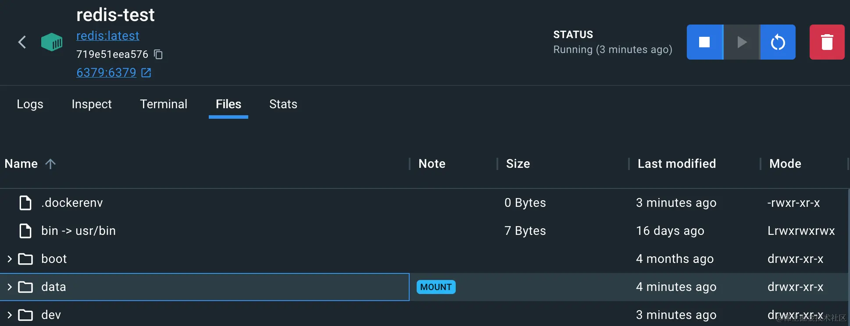Click the Running status text
This screenshot has width=850, height=326.
coord(613,50)
